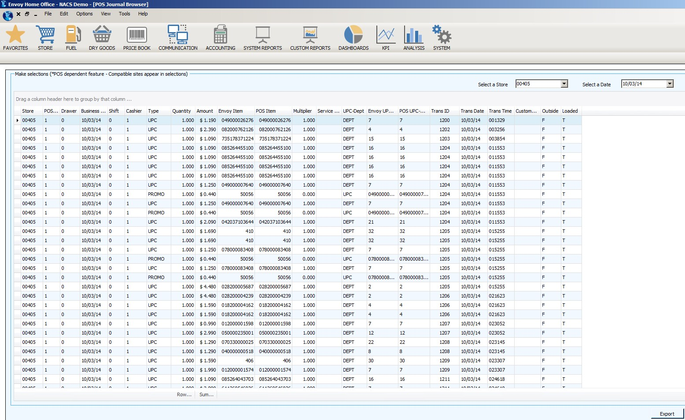This screenshot has height=420, width=685.
Task: Open the Favorites panel via star icon
Action: click(x=15, y=37)
